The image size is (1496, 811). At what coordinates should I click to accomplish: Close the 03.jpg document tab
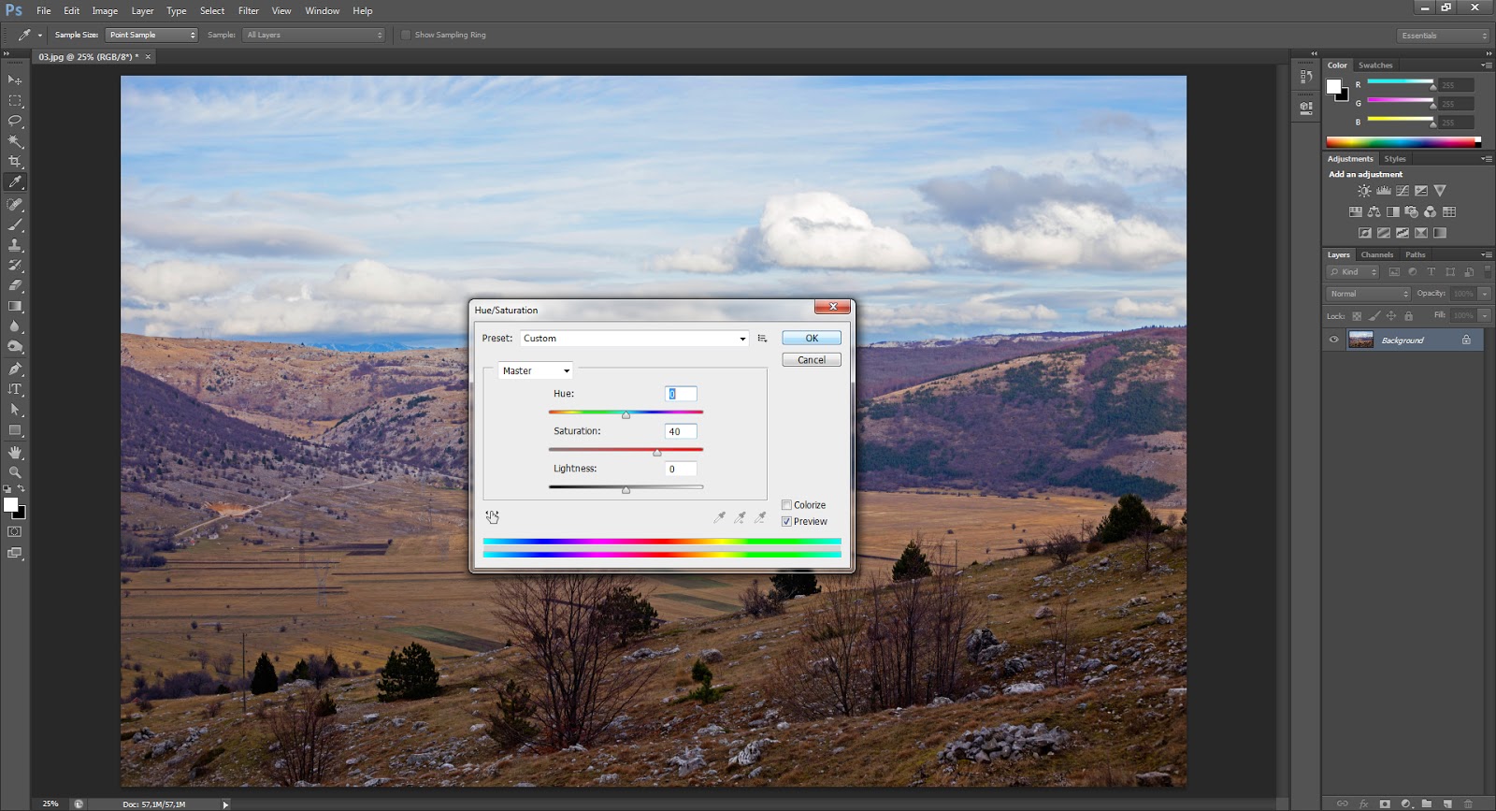pos(148,57)
